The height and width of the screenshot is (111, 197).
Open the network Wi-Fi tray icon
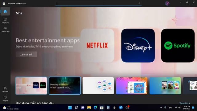[176, 108]
